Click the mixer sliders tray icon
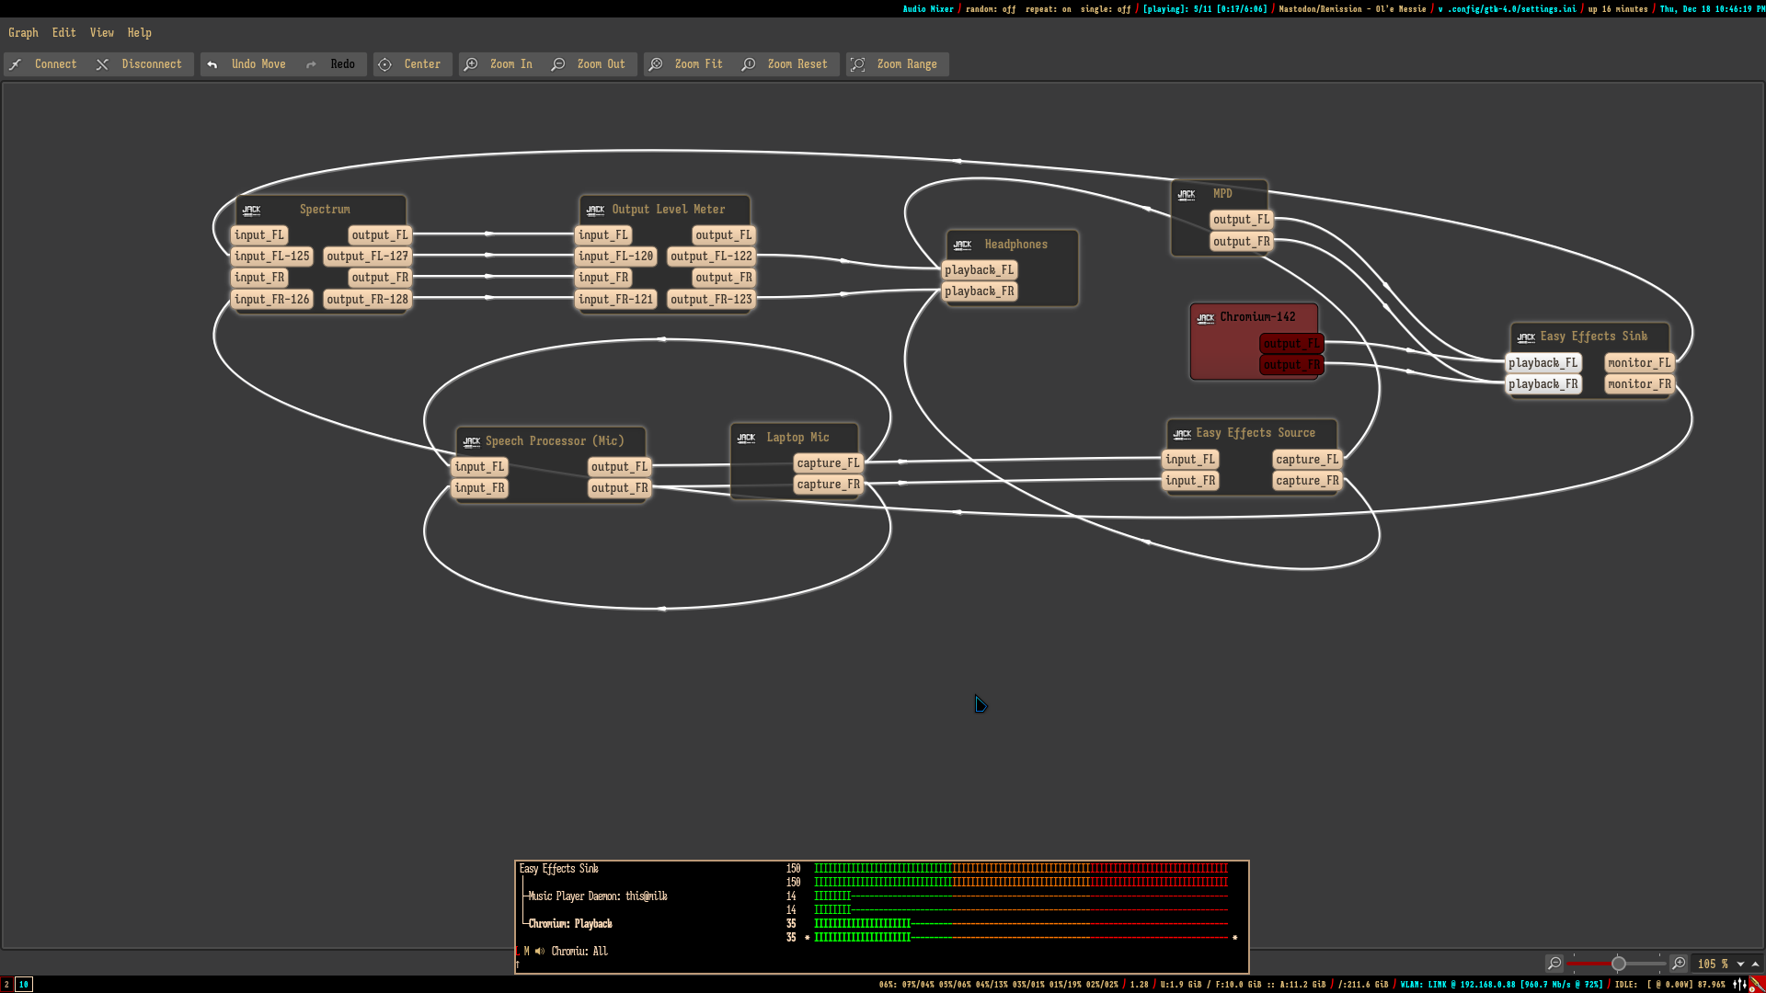 [x=1739, y=985]
